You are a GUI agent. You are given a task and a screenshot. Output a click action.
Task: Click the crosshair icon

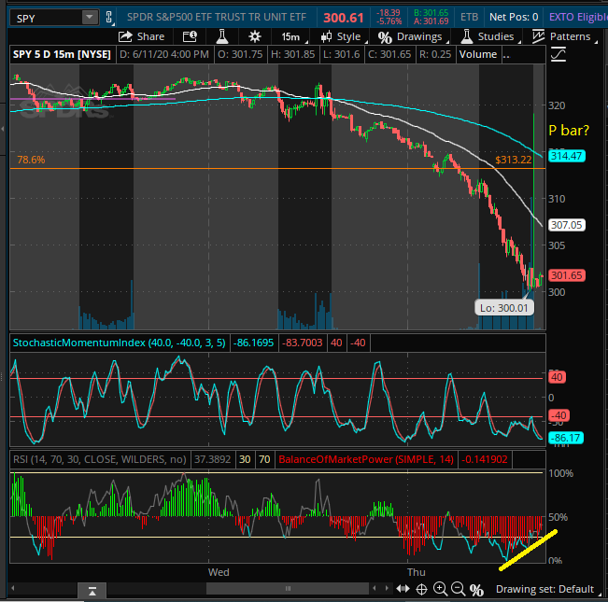point(421,589)
